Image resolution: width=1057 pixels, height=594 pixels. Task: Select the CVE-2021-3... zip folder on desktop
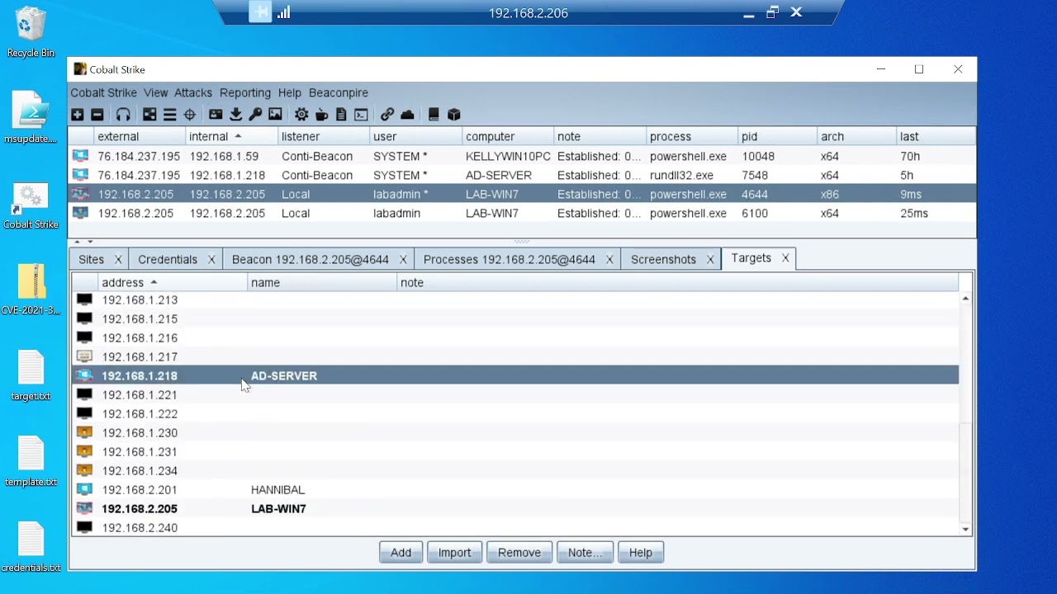click(x=31, y=290)
